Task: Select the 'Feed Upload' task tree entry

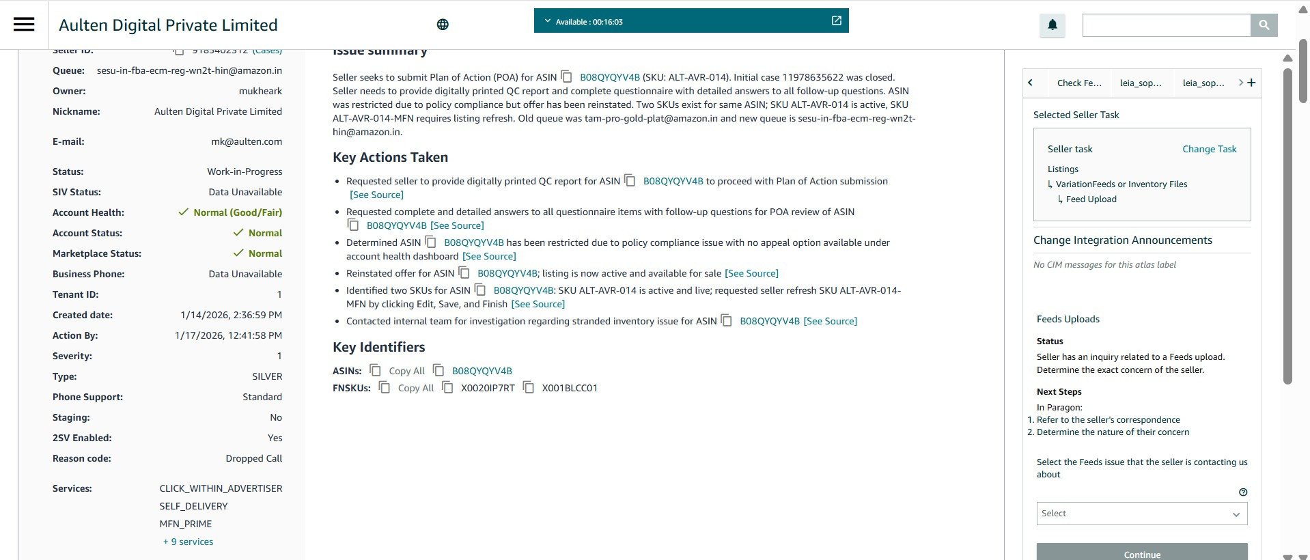Action: pos(1091,199)
